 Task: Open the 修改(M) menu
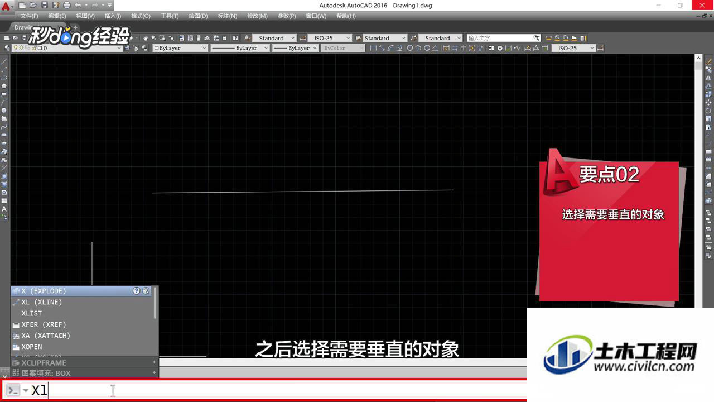click(257, 16)
